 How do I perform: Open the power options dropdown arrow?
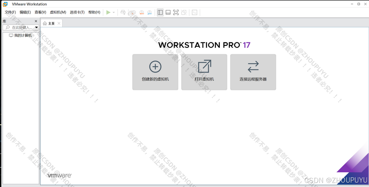114,12
